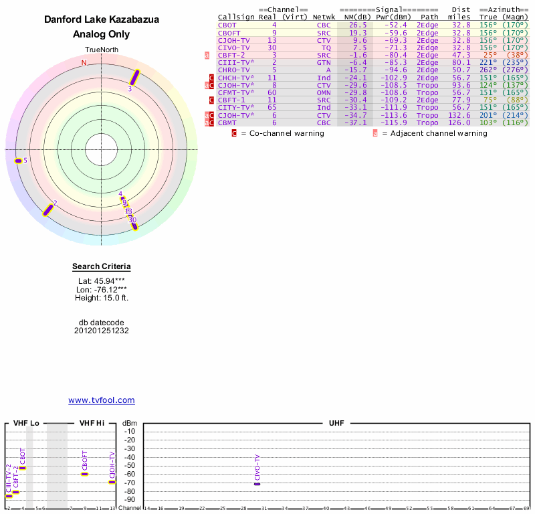Click the adjacent channel warning icon beside CIII-TV
The image size is (535, 514).
pyautogui.click(x=207, y=55)
